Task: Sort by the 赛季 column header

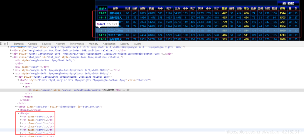Action: (x=102, y=8)
